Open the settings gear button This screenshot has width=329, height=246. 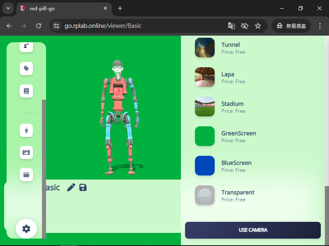tap(26, 229)
